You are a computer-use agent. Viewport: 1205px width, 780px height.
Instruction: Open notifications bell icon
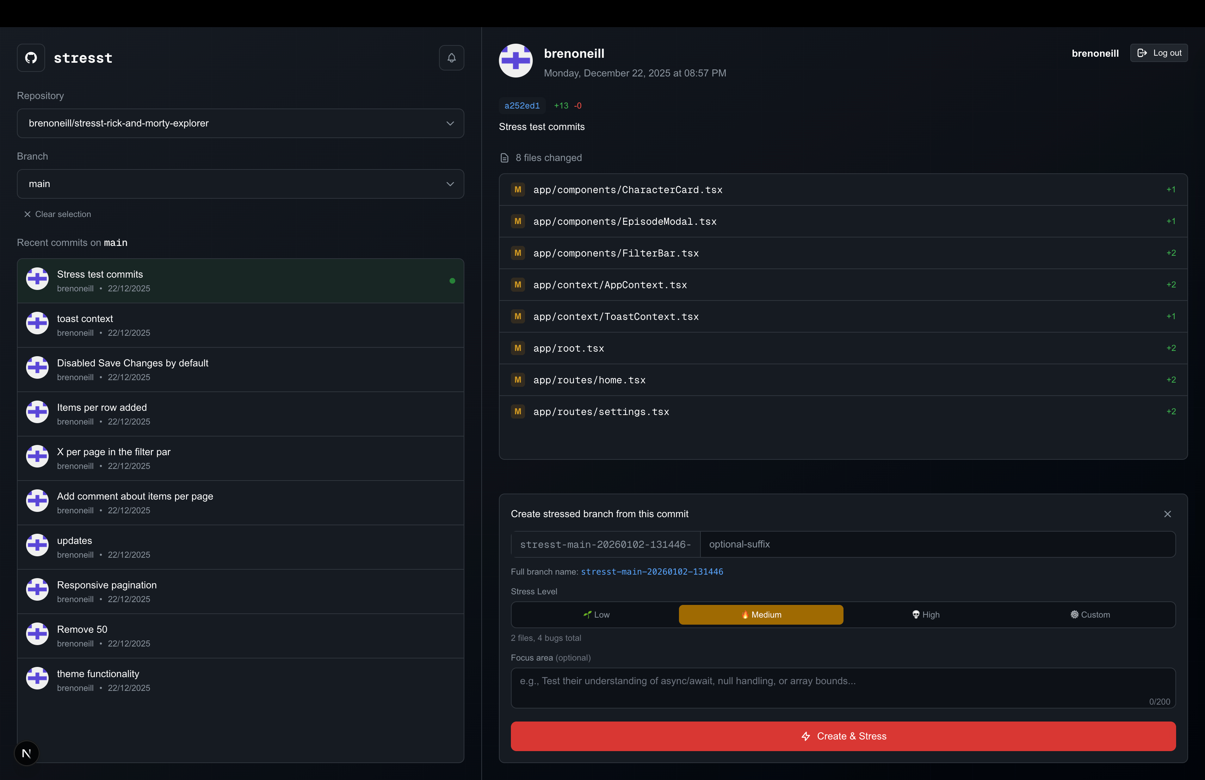tap(451, 58)
